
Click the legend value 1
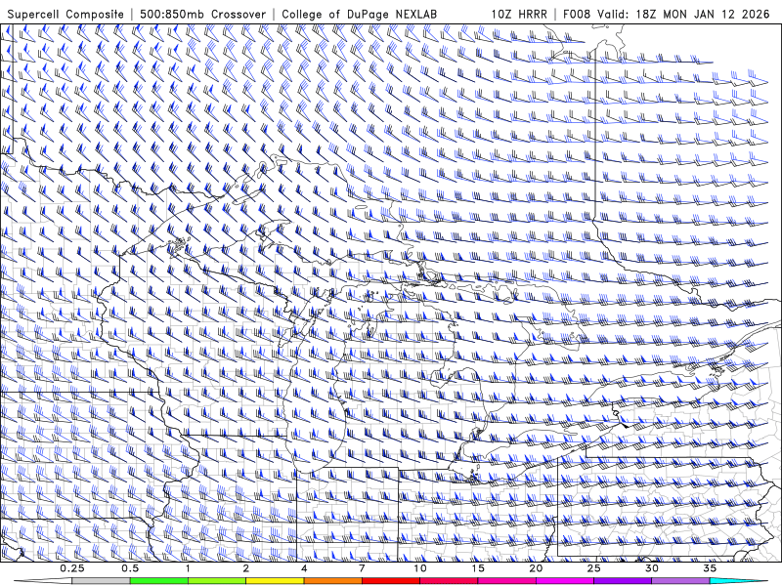(x=188, y=568)
